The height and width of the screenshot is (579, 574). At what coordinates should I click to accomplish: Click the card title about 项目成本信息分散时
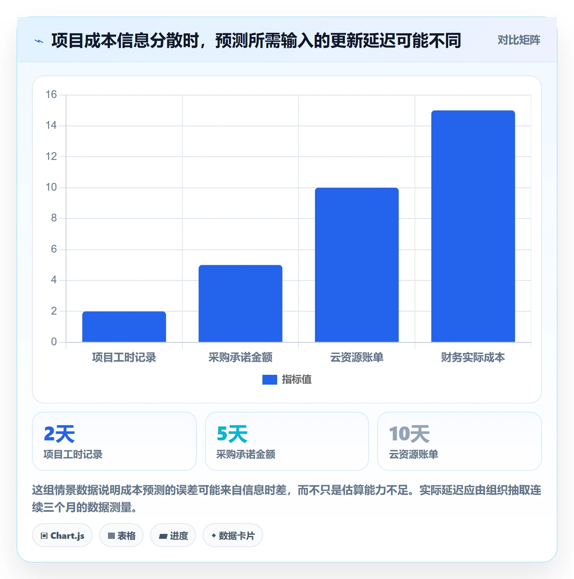click(256, 41)
